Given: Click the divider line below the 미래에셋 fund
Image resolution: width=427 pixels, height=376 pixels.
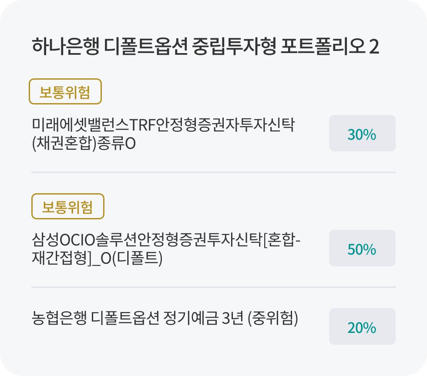Looking at the screenshot, I should point(213,172).
